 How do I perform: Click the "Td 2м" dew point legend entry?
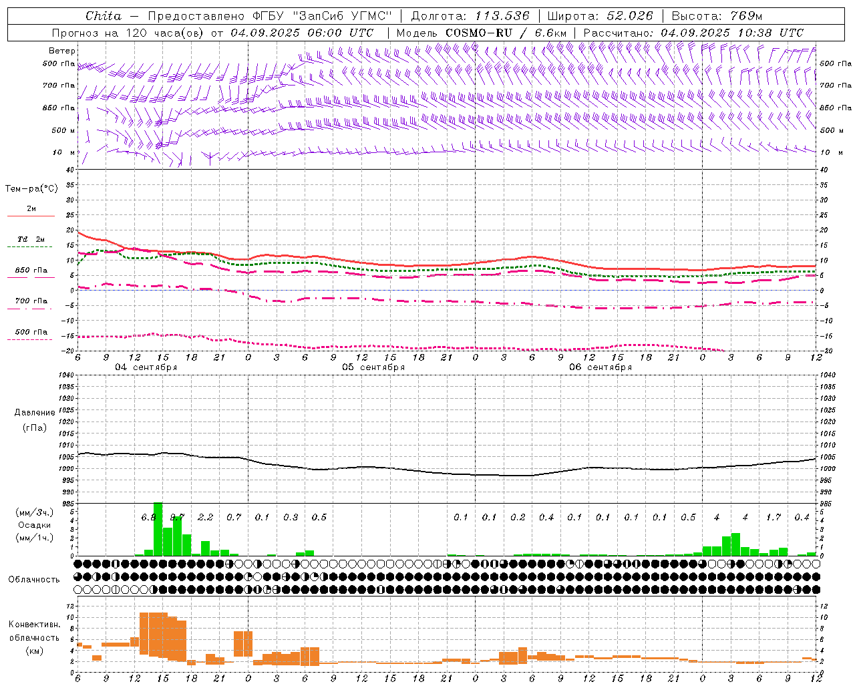click(31, 239)
